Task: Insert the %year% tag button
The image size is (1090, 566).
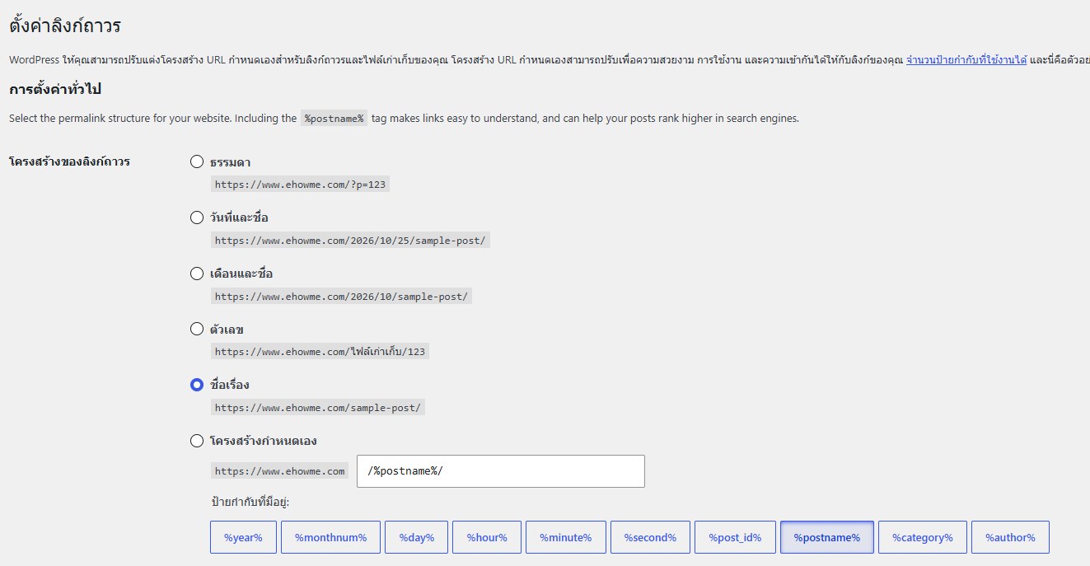Action: click(243, 537)
